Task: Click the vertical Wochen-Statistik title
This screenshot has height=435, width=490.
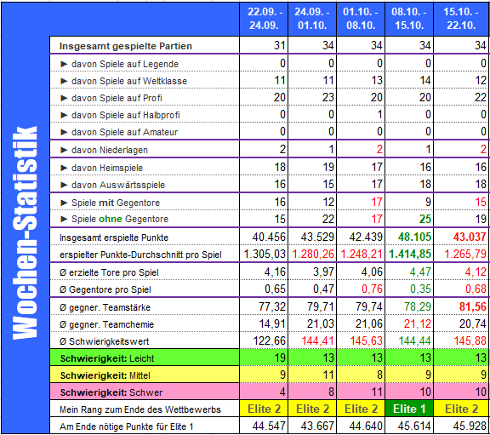Action: click(25, 232)
